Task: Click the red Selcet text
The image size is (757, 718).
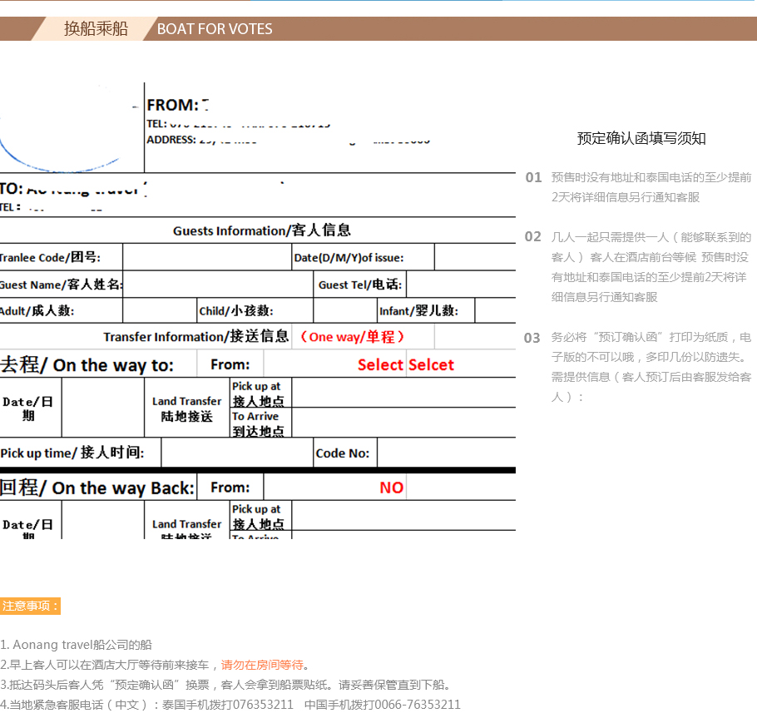Action: coord(431,364)
